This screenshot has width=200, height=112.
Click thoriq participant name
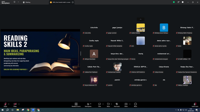coord(141,54)
